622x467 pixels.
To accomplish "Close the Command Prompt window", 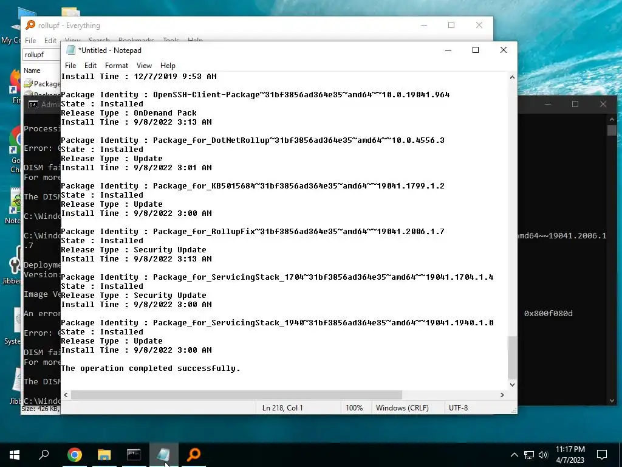I will 603,104.
